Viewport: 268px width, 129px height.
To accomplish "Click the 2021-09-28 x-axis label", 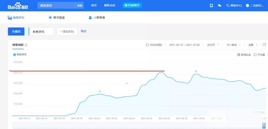I will 164,118.
